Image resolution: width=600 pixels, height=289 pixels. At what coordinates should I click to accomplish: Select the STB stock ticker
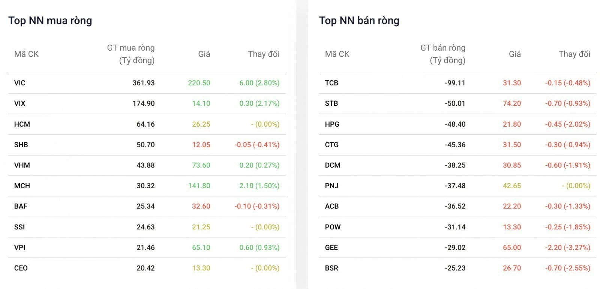point(331,103)
